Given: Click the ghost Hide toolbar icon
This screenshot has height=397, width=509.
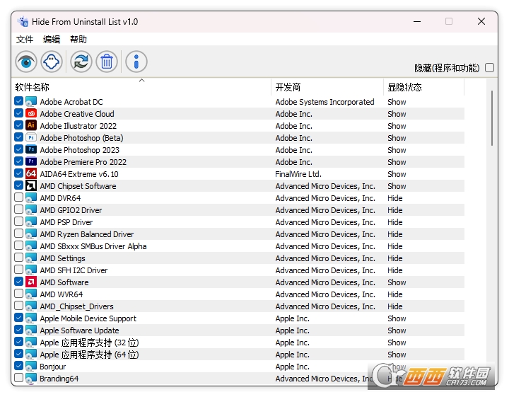Looking at the screenshot, I should (x=52, y=62).
